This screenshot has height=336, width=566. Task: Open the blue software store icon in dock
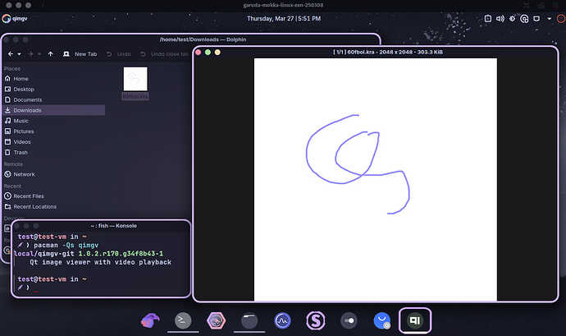click(382, 320)
